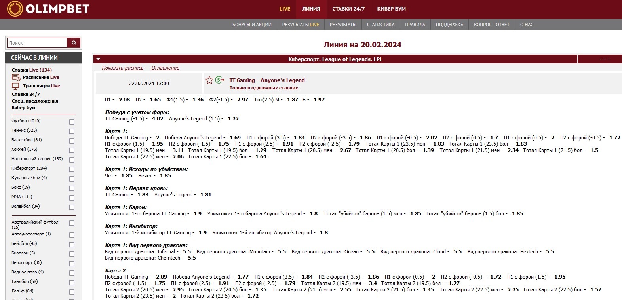Click the Оглавление link
The image size is (622, 300).
(x=165, y=68)
